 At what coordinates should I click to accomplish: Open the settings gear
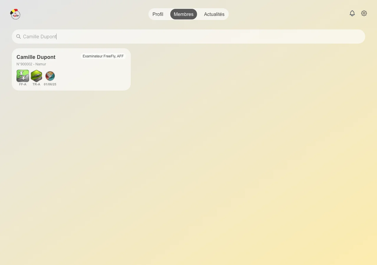[x=364, y=13]
